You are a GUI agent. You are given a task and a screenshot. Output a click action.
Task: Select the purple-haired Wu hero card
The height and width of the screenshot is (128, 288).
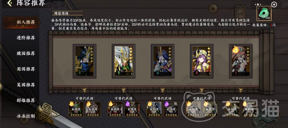pos(202,61)
